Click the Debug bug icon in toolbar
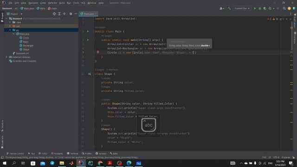The height and width of the screenshot is (167, 297). 260,8
